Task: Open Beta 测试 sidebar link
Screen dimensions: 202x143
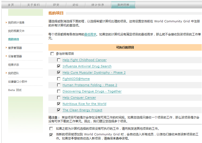Action: point(15,90)
